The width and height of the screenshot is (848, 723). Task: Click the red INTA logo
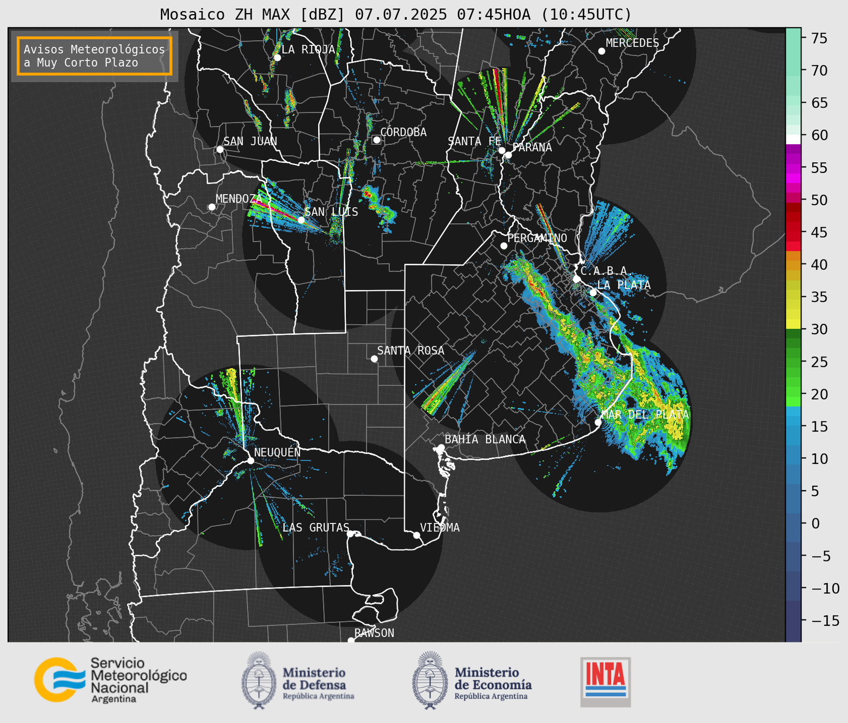point(606,682)
